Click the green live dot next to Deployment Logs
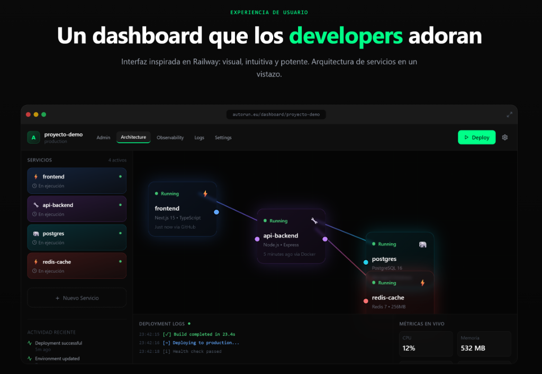Image resolution: width=542 pixels, height=374 pixels. pyautogui.click(x=189, y=324)
